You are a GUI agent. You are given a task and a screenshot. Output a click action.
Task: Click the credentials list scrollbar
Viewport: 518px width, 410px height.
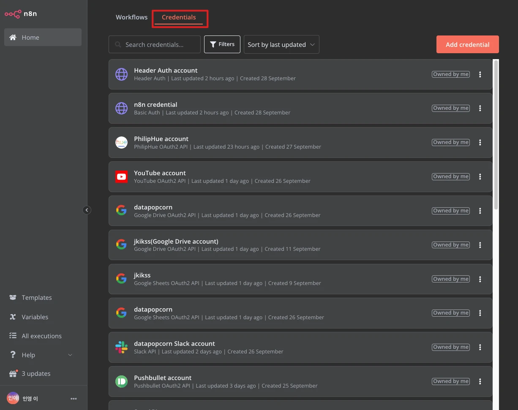coord(496,134)
